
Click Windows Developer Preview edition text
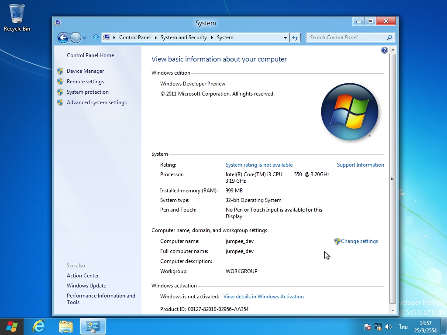coord(193,84)
